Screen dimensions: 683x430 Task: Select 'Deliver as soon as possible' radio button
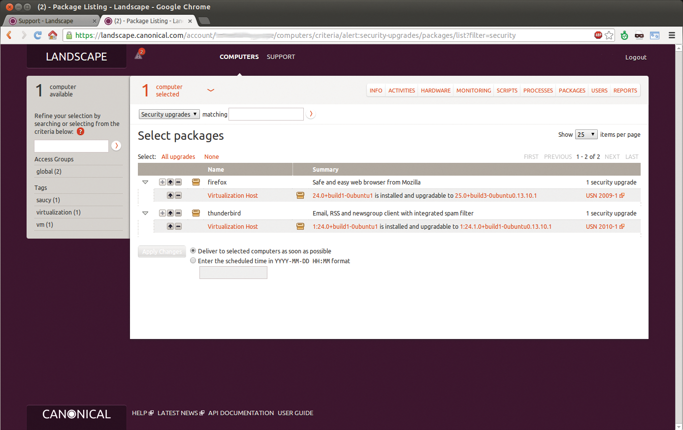coord(193,251)
